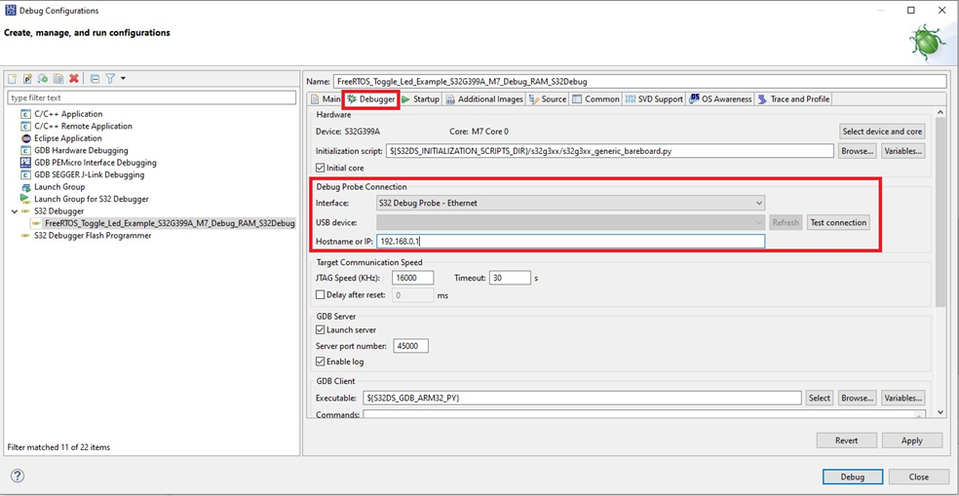The image size is (959, 496).
Task: Switch to the Debugger tab
Action: [x=371, y=99]
